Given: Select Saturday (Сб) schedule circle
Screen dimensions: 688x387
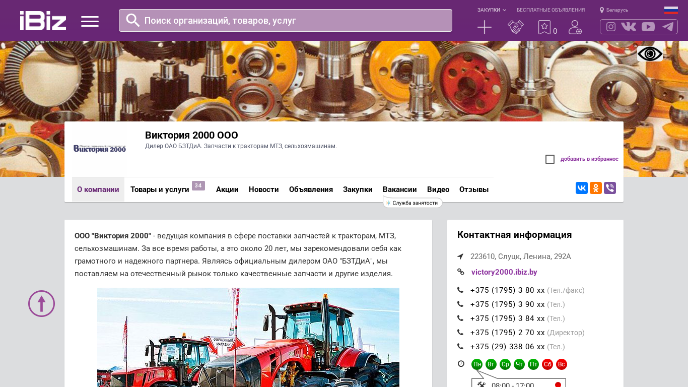Looking at the screenshot, I should click(547, 364).
